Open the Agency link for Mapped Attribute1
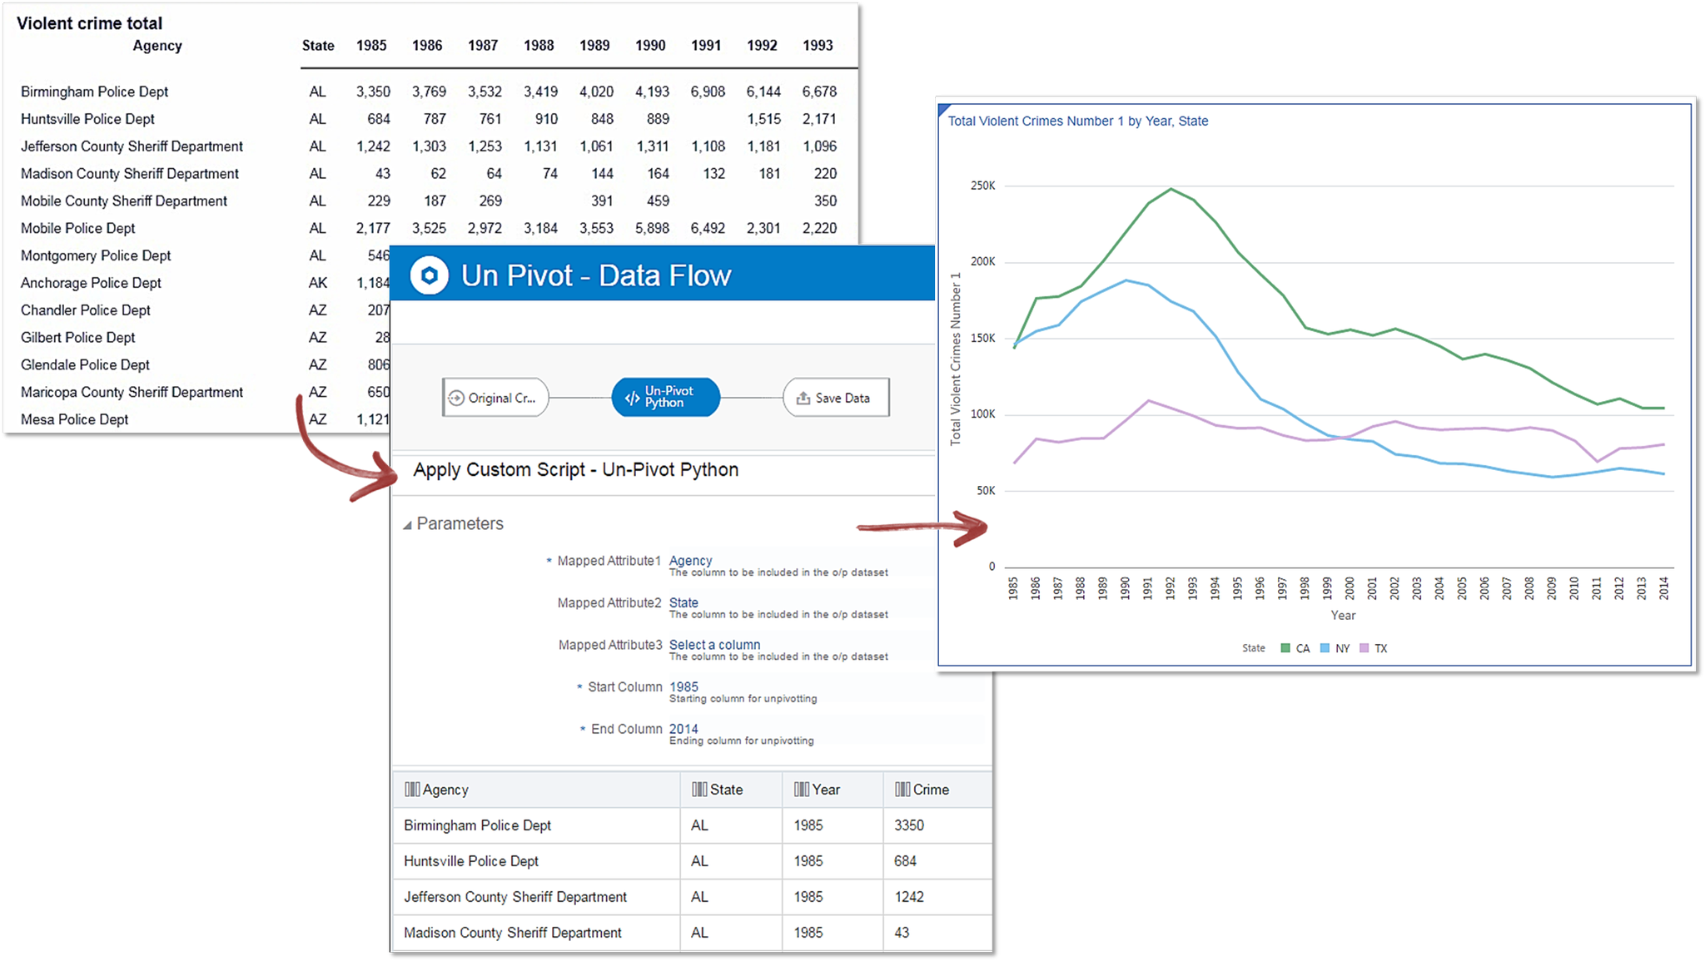 [690, 560]
